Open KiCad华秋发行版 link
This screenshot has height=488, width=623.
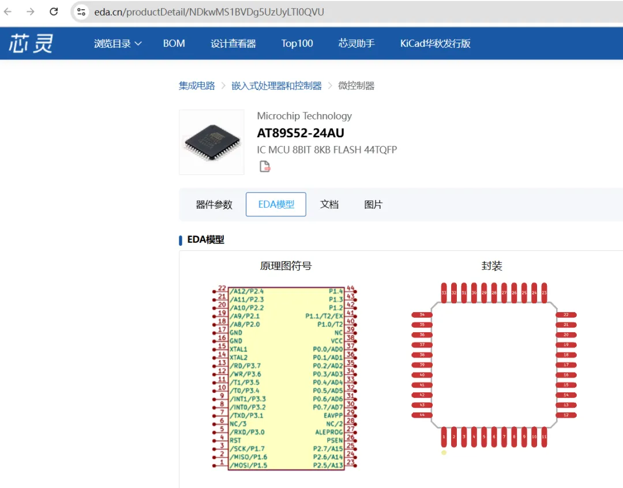point(435,43)
